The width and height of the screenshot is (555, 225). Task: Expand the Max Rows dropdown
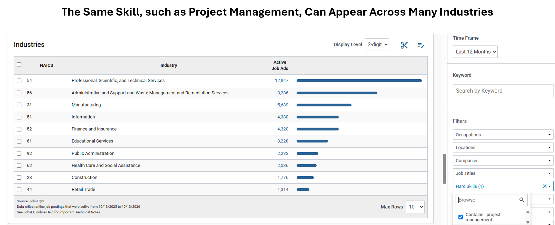[x=415, y=207]
